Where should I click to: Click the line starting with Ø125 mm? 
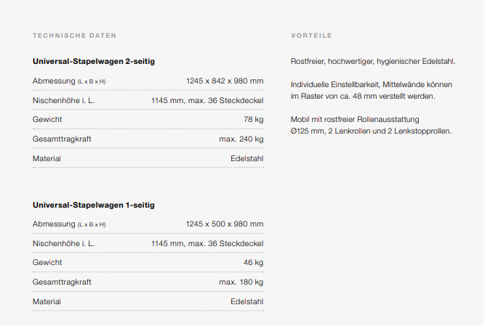371,131
